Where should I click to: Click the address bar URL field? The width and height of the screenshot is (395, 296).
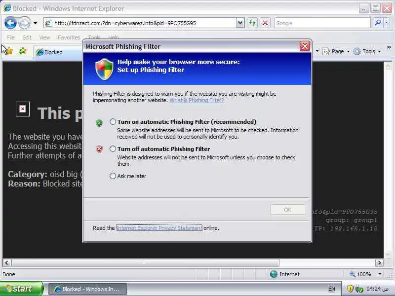pos(140,23)
